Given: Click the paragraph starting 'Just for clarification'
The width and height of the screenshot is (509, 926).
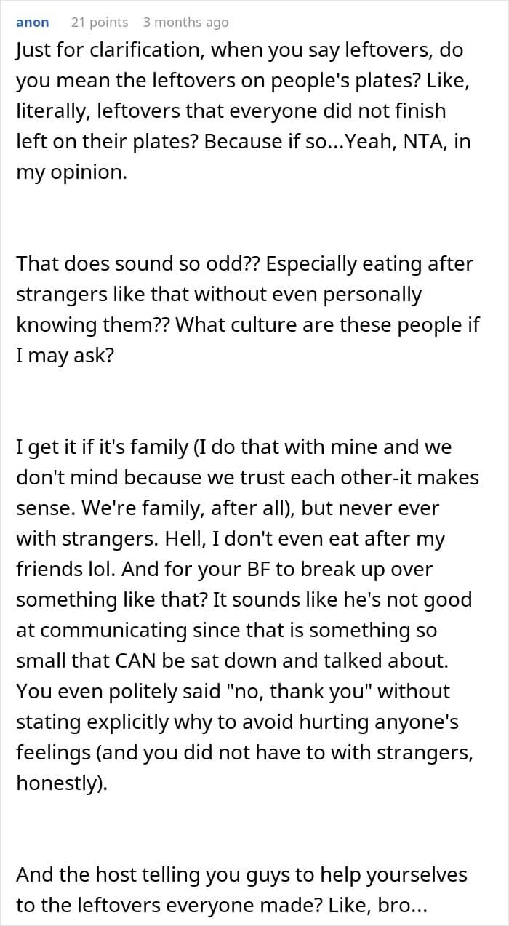Looking at the screenshot, I should point(240,51).
